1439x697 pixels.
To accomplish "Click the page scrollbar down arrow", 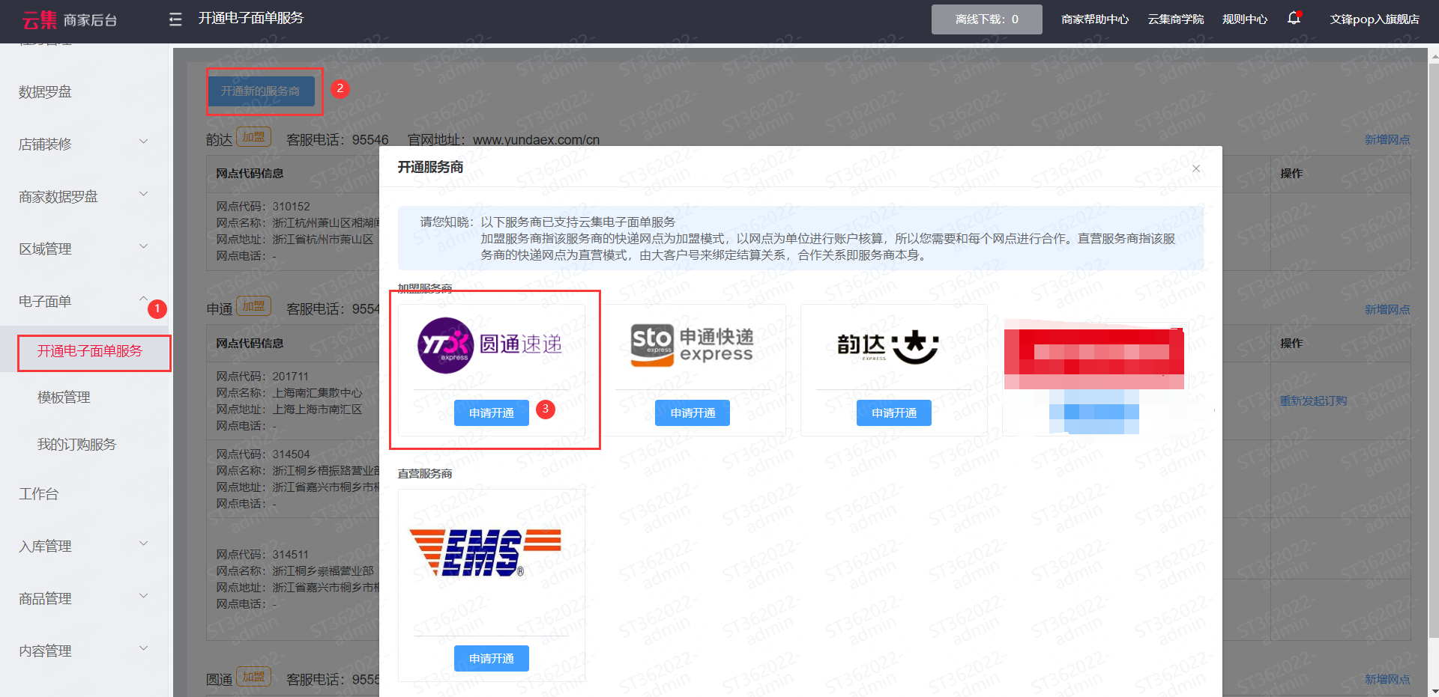I will click(1434, 691).
